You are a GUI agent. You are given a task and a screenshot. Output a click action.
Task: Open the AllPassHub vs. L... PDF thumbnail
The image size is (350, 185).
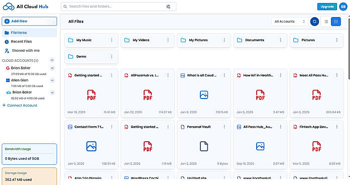point(148,95)
